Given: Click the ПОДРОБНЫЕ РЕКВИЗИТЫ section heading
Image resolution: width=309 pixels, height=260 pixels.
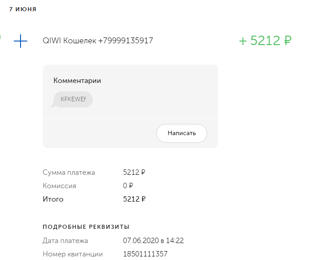Looking at the screenshot, I should coord(86,227).
